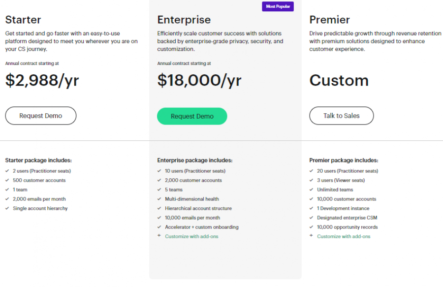Click checkmark next to Single account hierarchy

tap(7, 208)
